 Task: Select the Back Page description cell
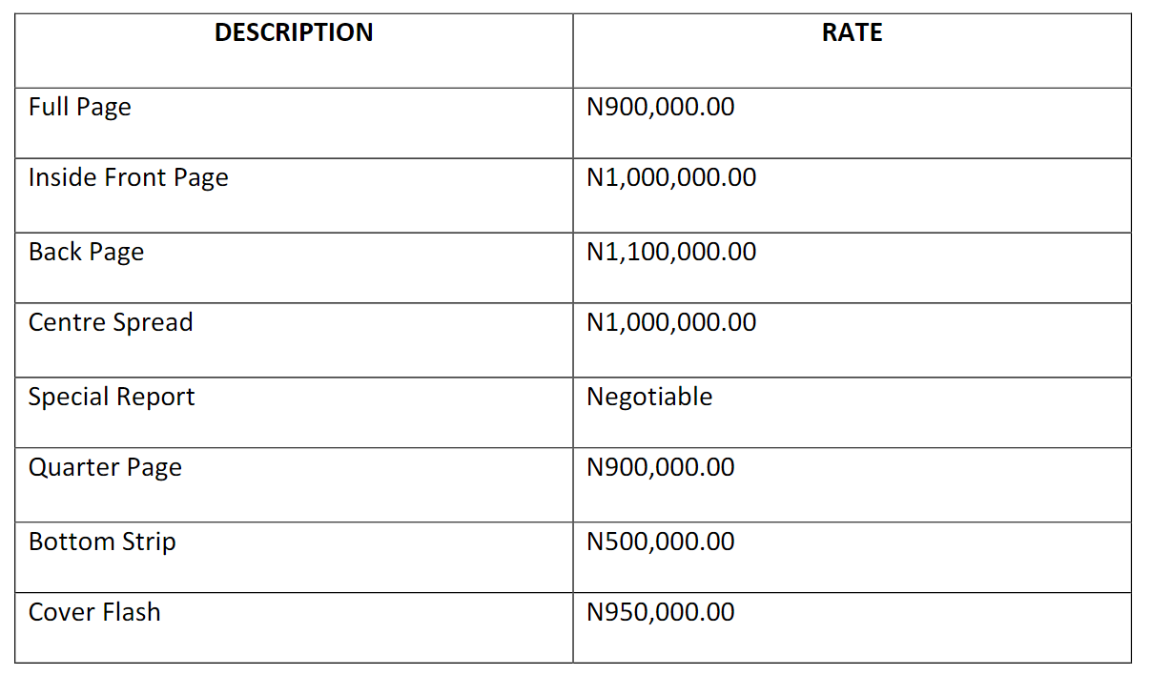click(x=86, y=253)
